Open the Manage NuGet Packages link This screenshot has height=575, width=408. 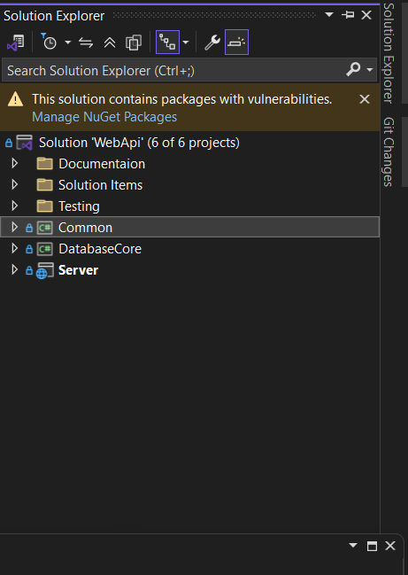pyautogui.click(x=104, y=117)
